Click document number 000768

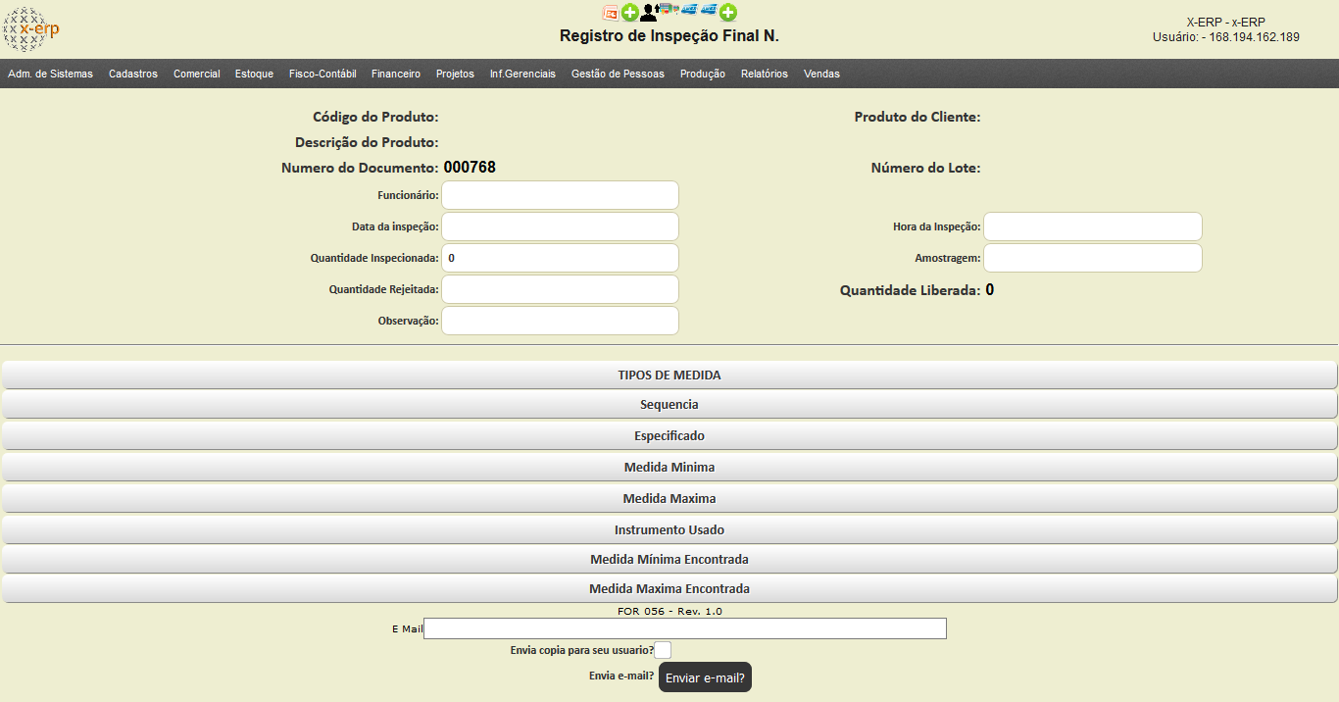pos(470,167)
